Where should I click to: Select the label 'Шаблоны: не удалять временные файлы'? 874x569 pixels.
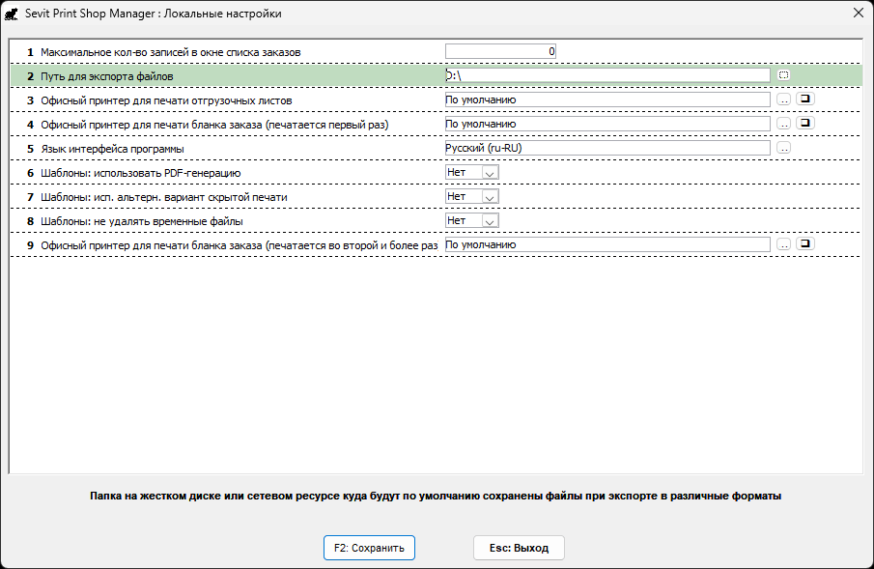[142, 221]
